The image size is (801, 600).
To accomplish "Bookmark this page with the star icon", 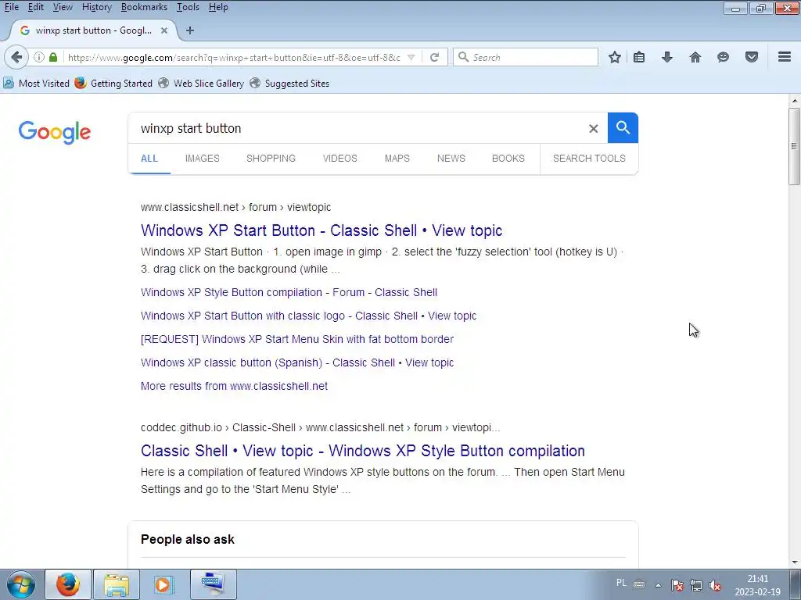I will pos(615,57).
